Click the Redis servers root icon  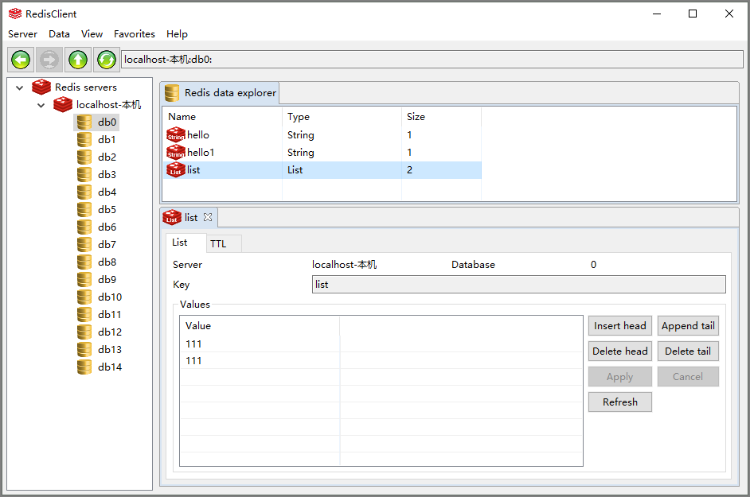coord(41,87)
